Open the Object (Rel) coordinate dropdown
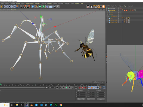 (81, 99)
